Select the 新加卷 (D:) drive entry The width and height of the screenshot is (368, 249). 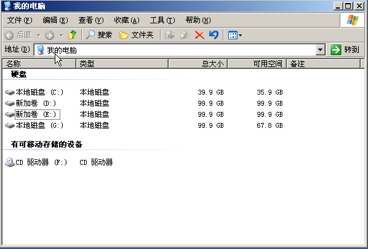(31, 103)
